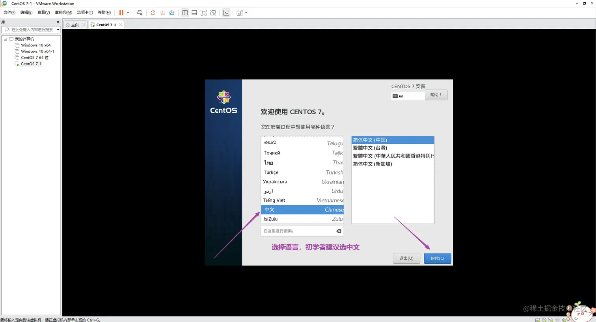Open the console view icon
The height and width of the screenshot is (322, 596).
tap(226, 13)
